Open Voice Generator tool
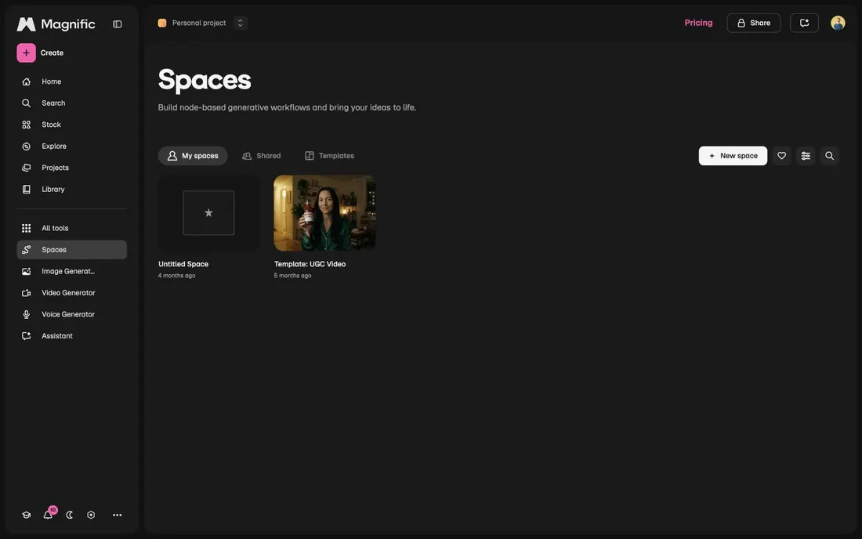862x539 pixels. click(x=71, y=314)
